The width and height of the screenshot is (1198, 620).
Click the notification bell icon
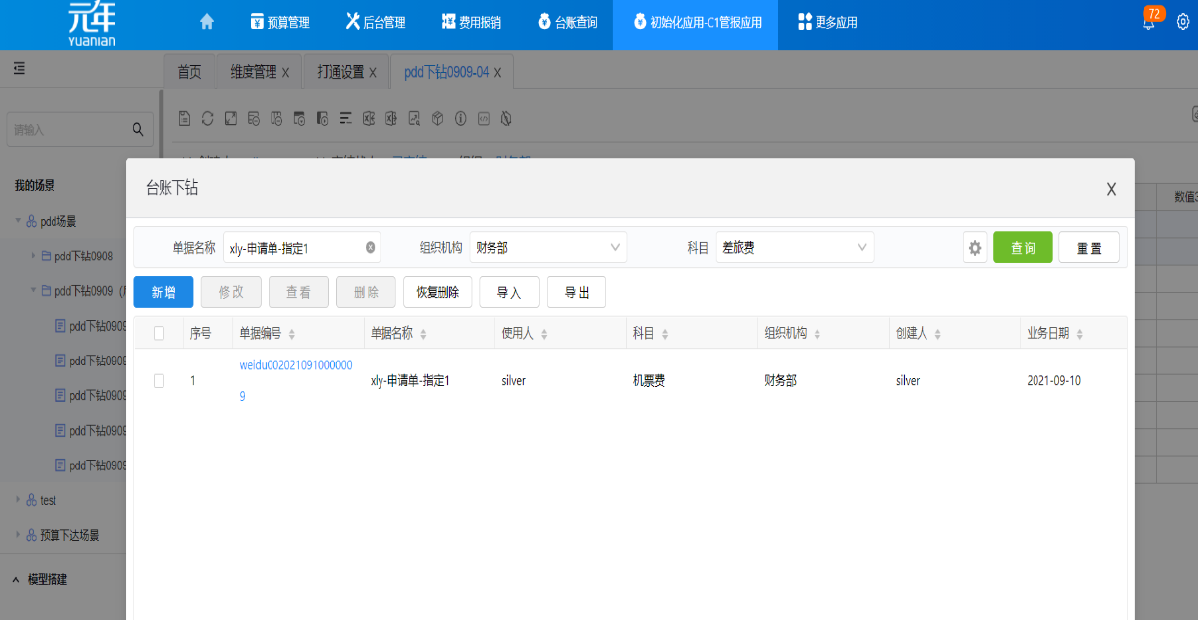[1148, 24]
